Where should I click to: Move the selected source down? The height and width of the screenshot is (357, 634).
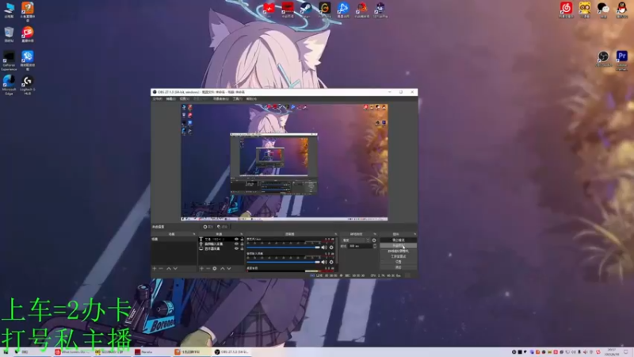[229, 268]
